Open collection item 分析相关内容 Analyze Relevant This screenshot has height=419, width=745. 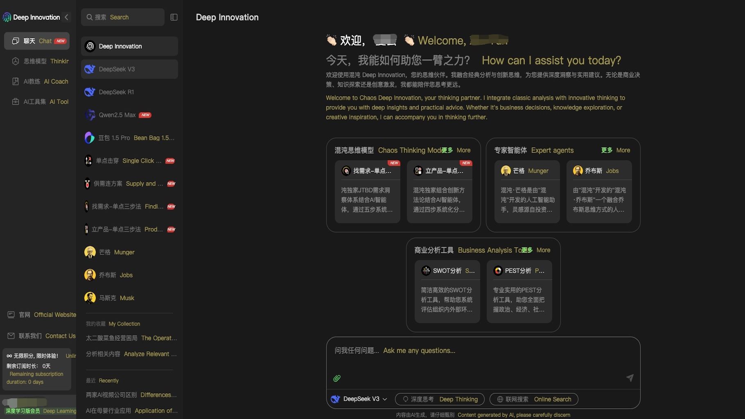click(x=131, y=354)
